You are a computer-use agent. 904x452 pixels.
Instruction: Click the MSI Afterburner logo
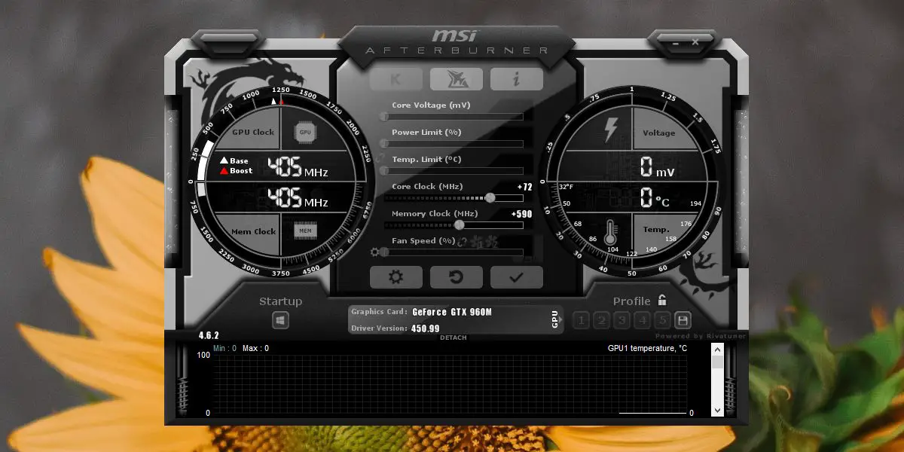457,42
